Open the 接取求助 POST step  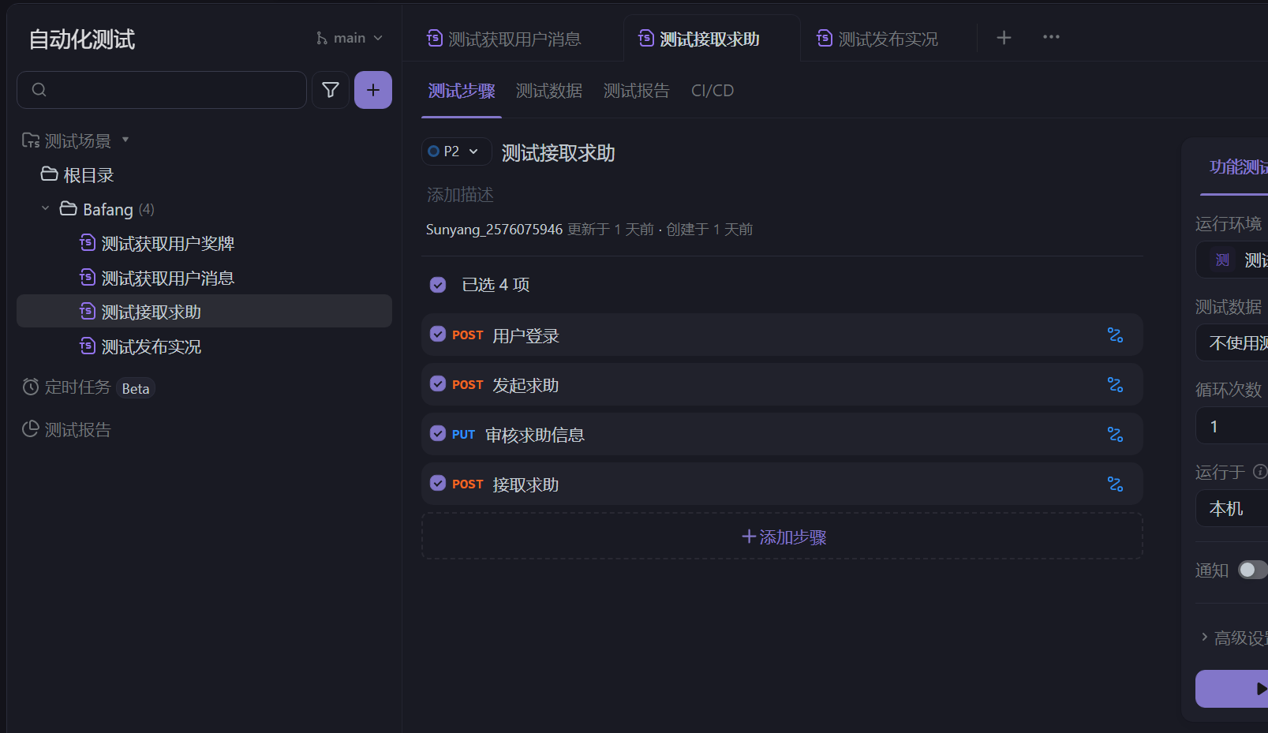pyautogui.click(x=783, y=484)
